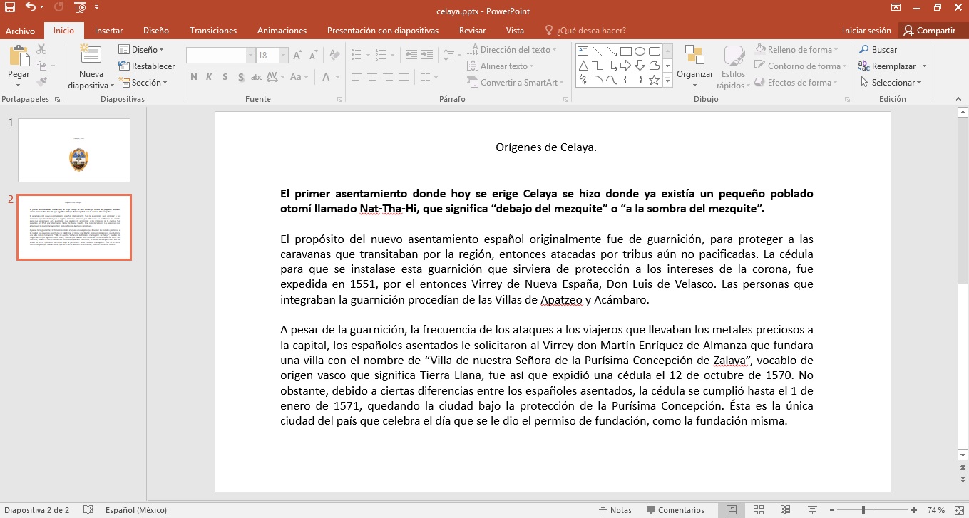Click the Save icon in the quick access toolbar
969x518 pixels.
(x=10, y=8)
